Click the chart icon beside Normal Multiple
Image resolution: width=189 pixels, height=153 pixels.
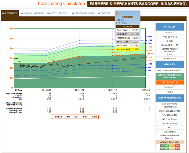click(x=22, y=13)
